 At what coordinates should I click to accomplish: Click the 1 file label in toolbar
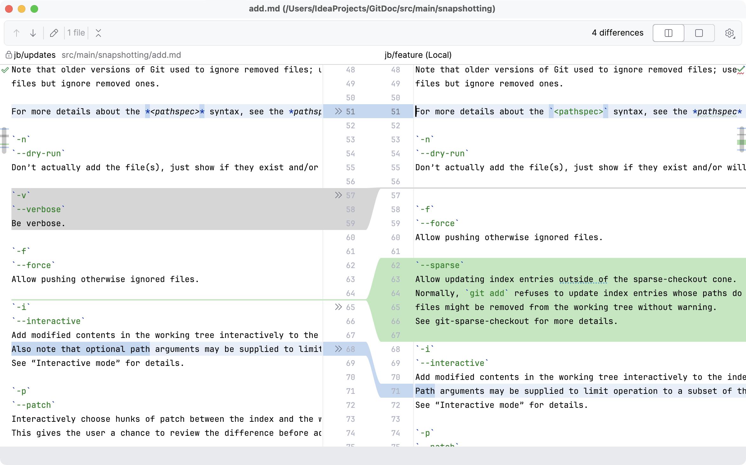[x=76, y=33]
